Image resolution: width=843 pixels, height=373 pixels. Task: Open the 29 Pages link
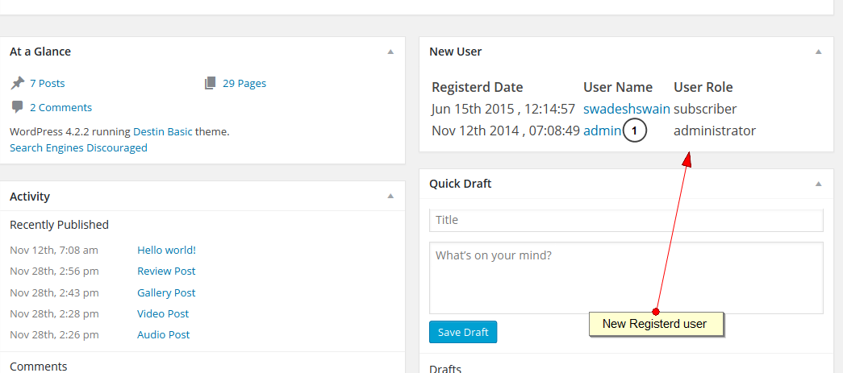click(x=244, y=83)
